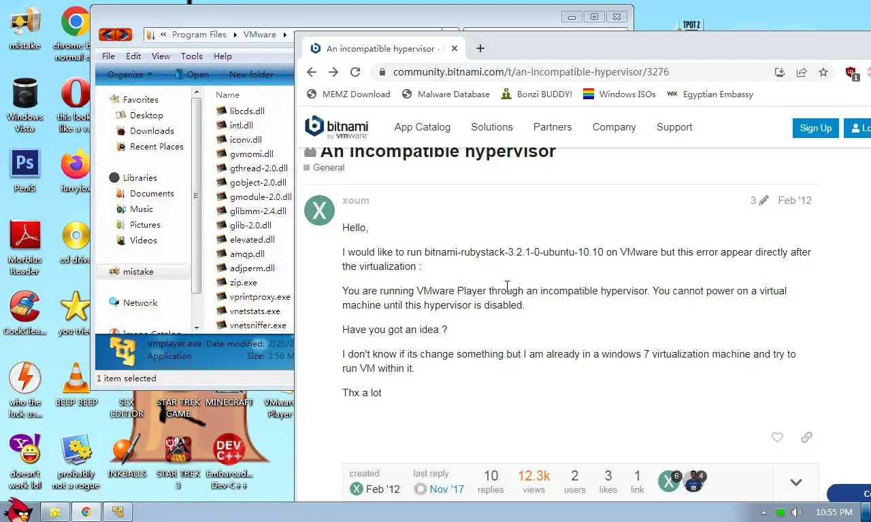Open the Organize dropdown
The height and width of the screenshot is (522, 871).
129,75
